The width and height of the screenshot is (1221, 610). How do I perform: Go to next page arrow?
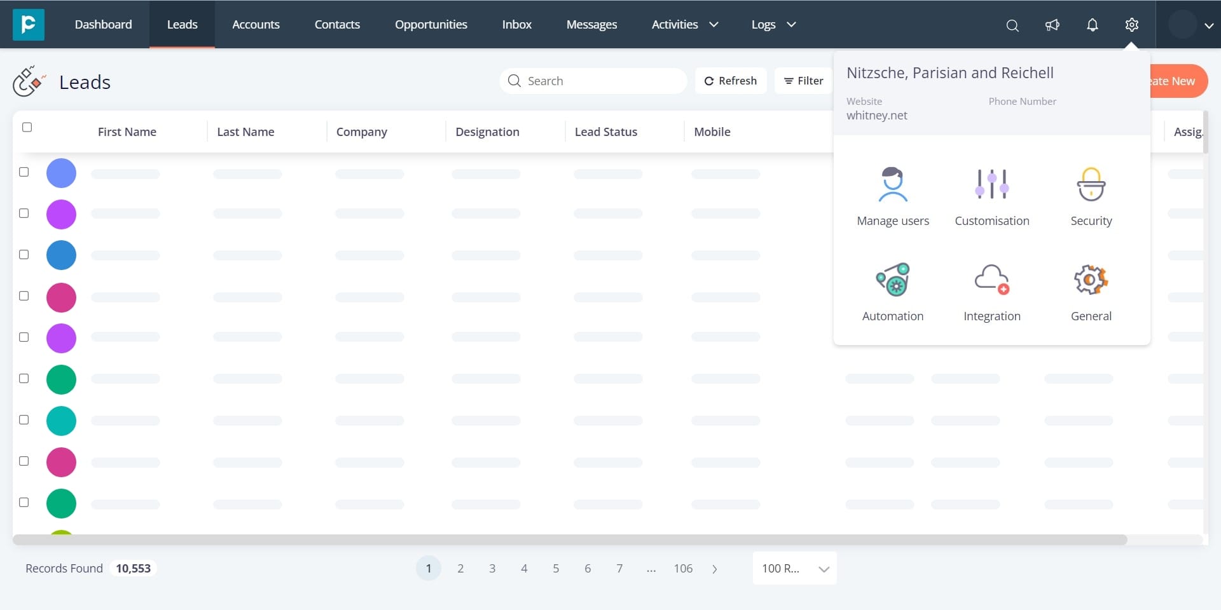tap(715, 569)
